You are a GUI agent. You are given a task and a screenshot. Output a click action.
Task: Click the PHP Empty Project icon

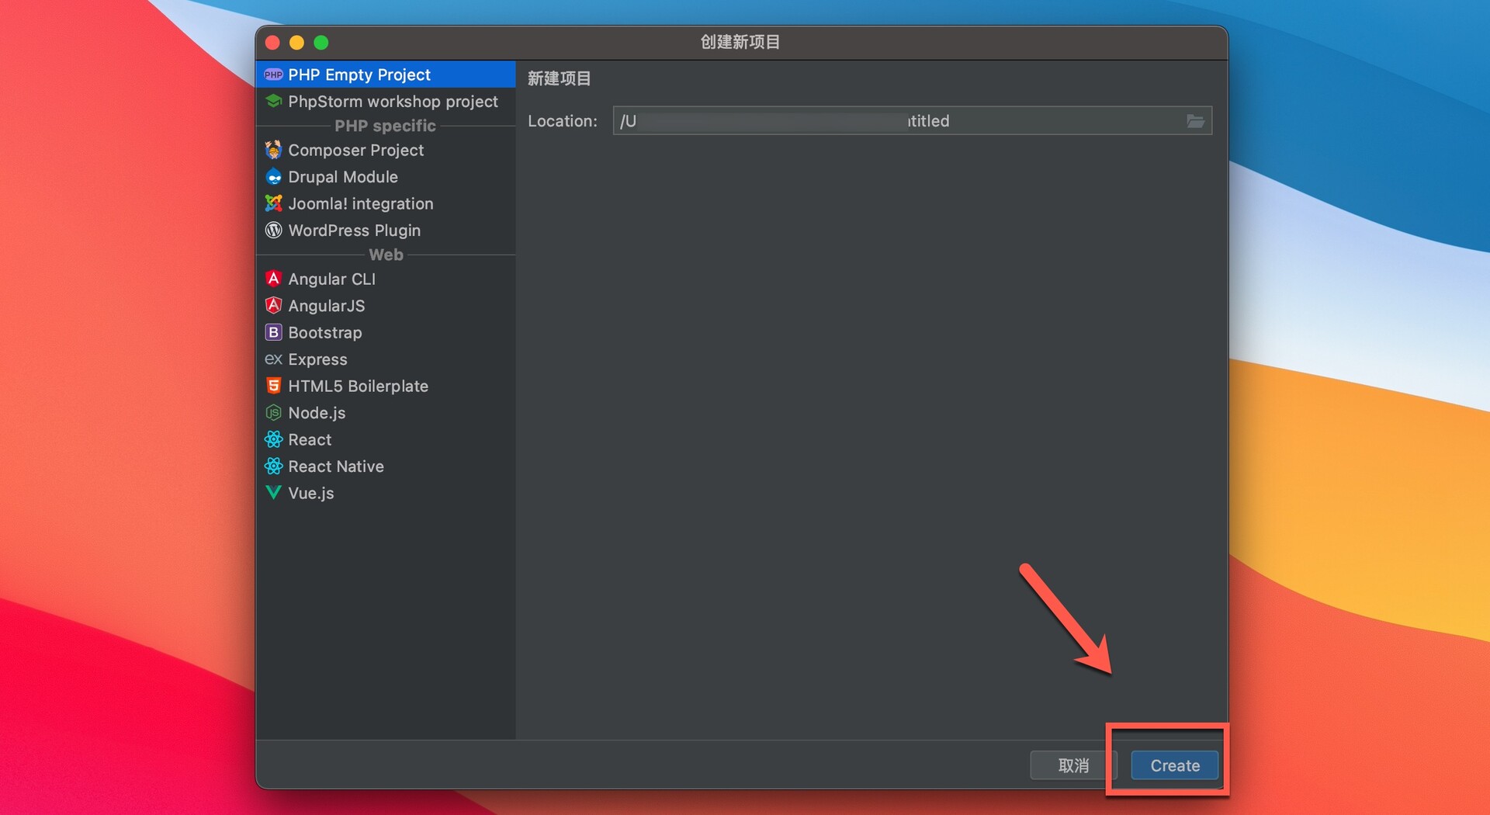pos(273,75)
